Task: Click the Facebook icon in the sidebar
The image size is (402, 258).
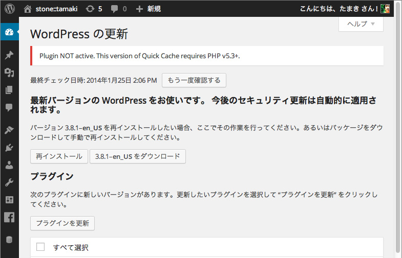Action: [x=9, y=217]
